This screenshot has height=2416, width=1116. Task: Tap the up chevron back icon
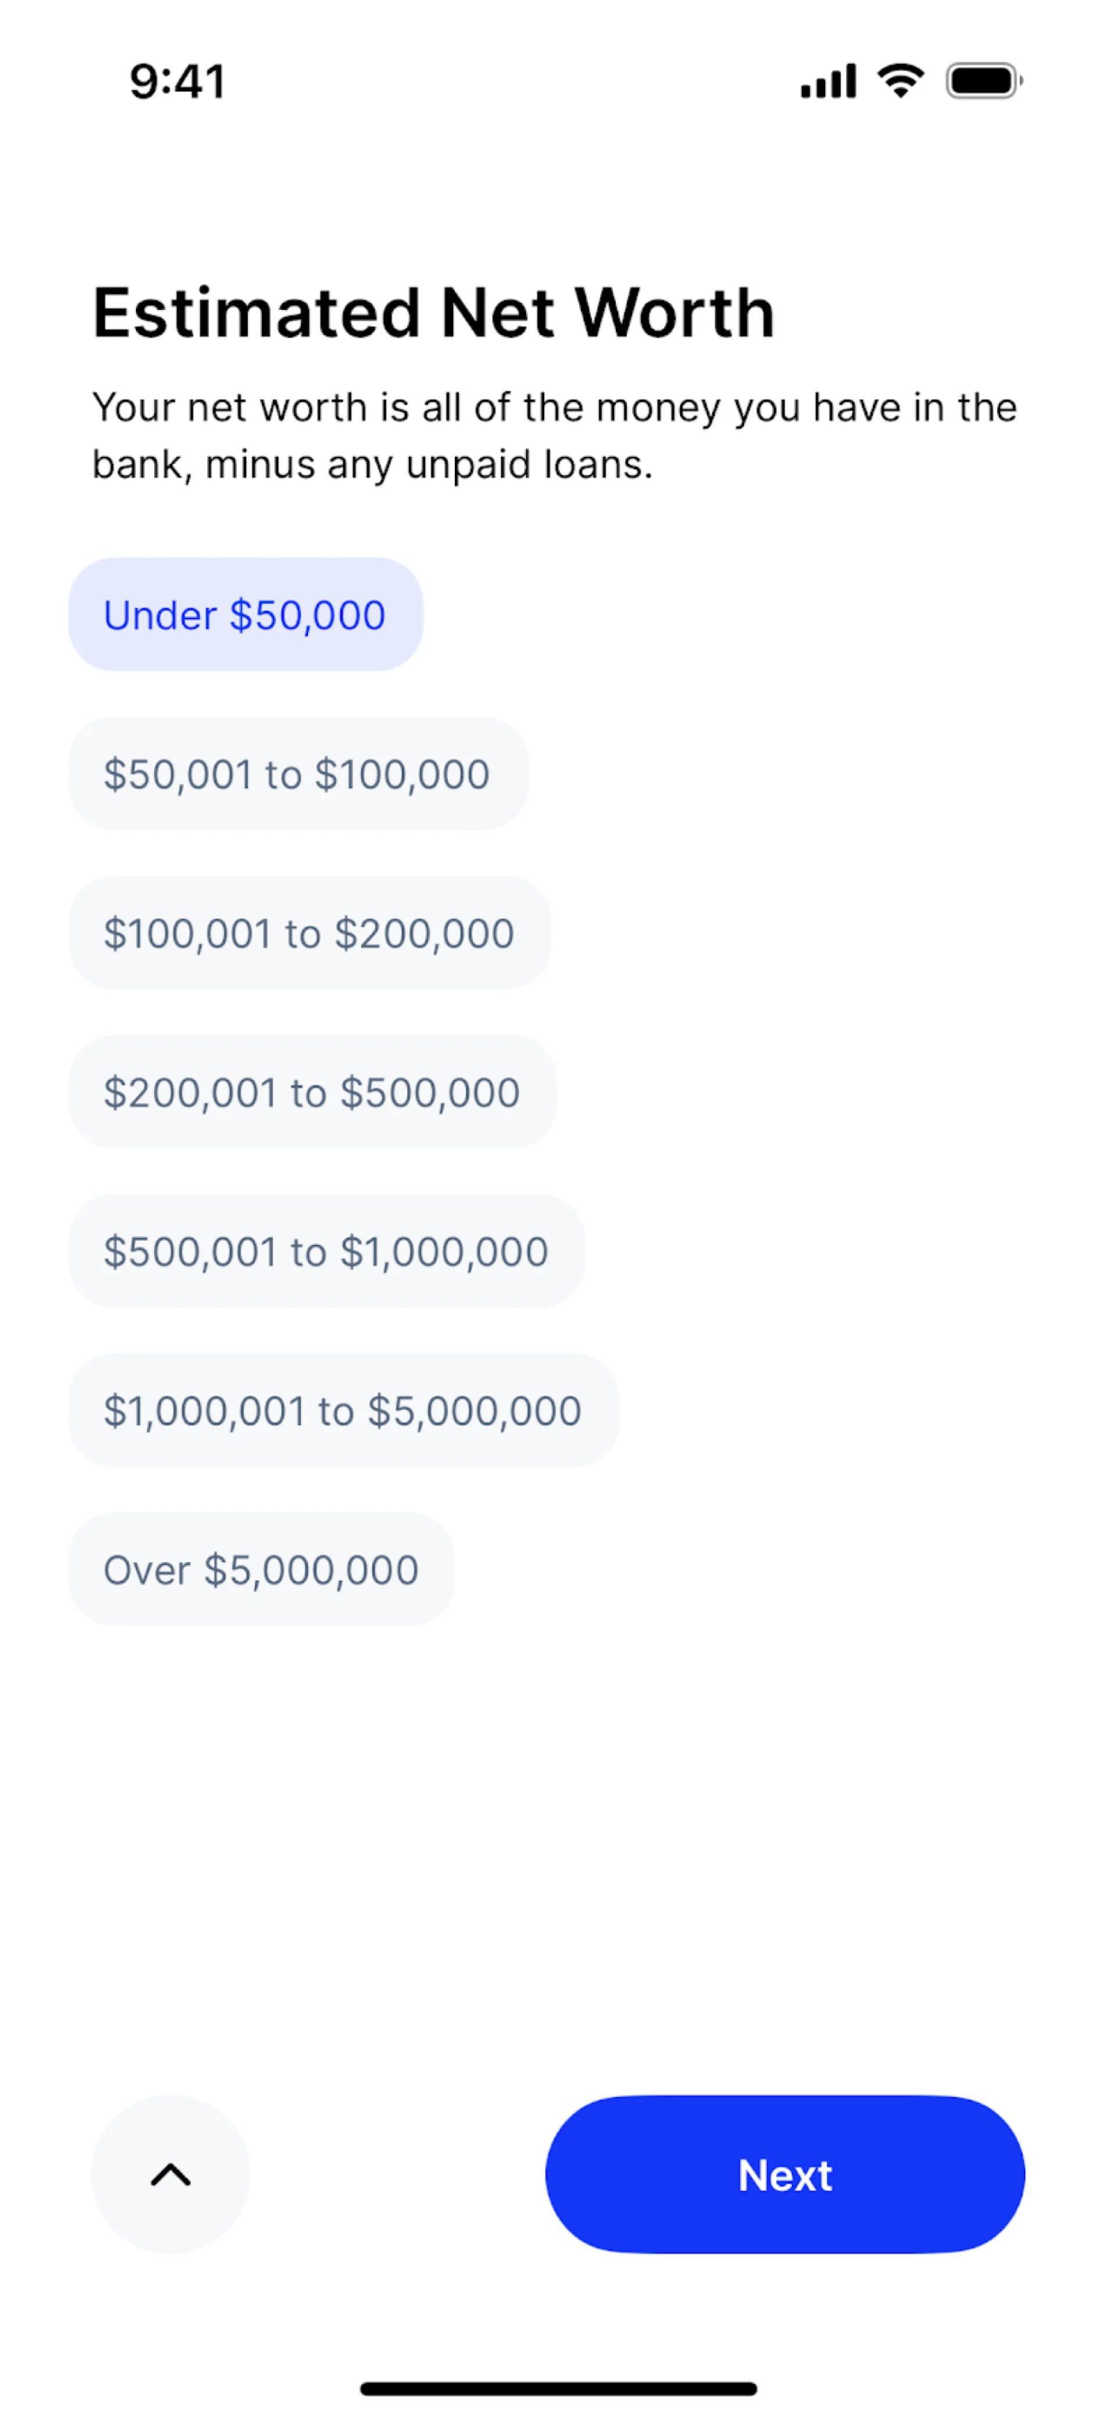[x=170, y=2174]
